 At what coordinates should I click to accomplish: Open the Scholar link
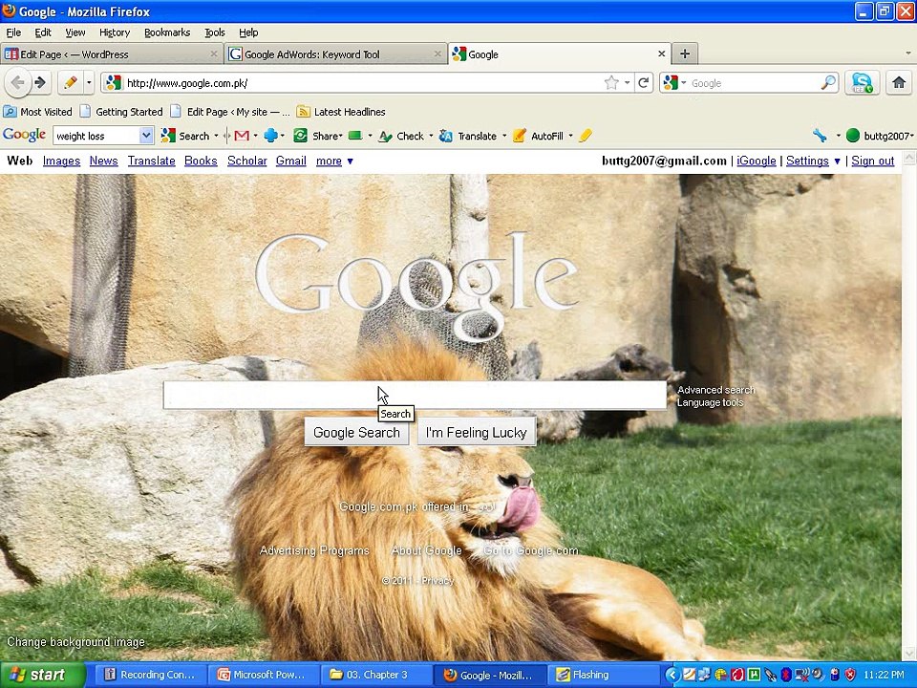246,161
